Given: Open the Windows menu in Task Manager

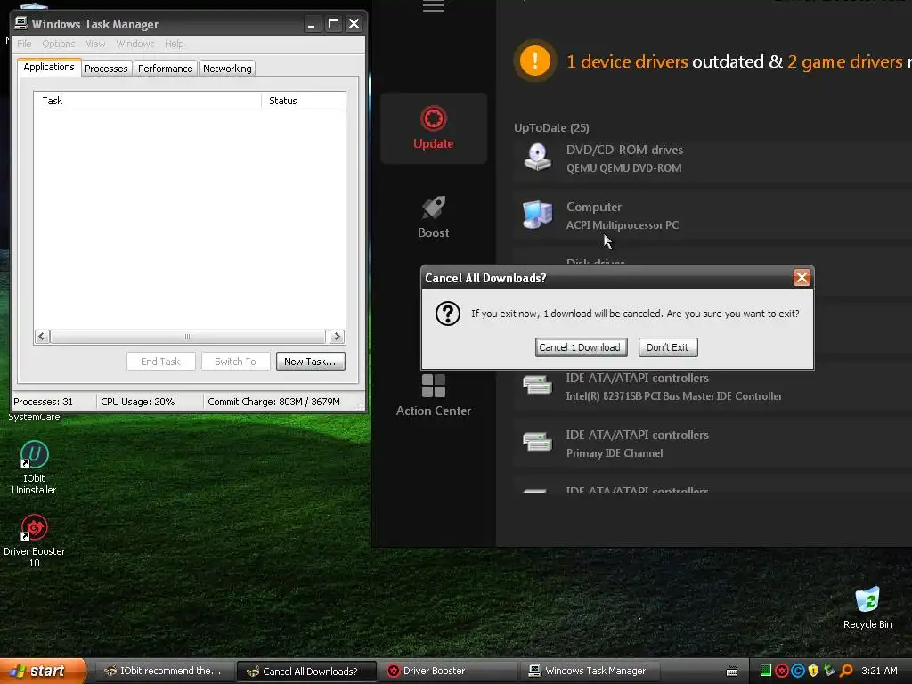Looking at the screenshot, I should click(x=135, y=44).
